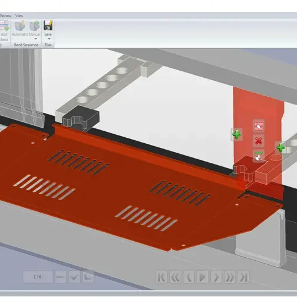The height and width of the screenshot is (297, 297).
Task: Click the green-arrow hand overlay icon
Action: pyautogui.click(x=258, y=156)
